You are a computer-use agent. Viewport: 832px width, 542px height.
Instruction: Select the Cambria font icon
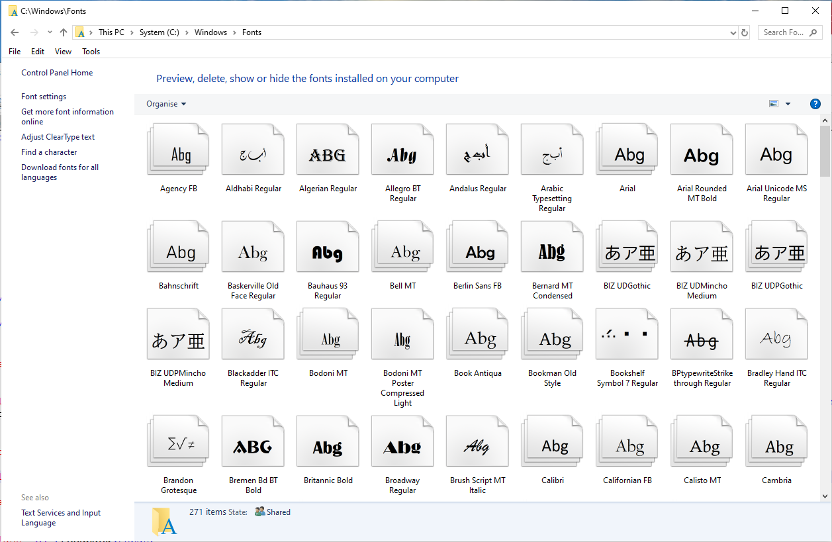(x=776, y=442)
